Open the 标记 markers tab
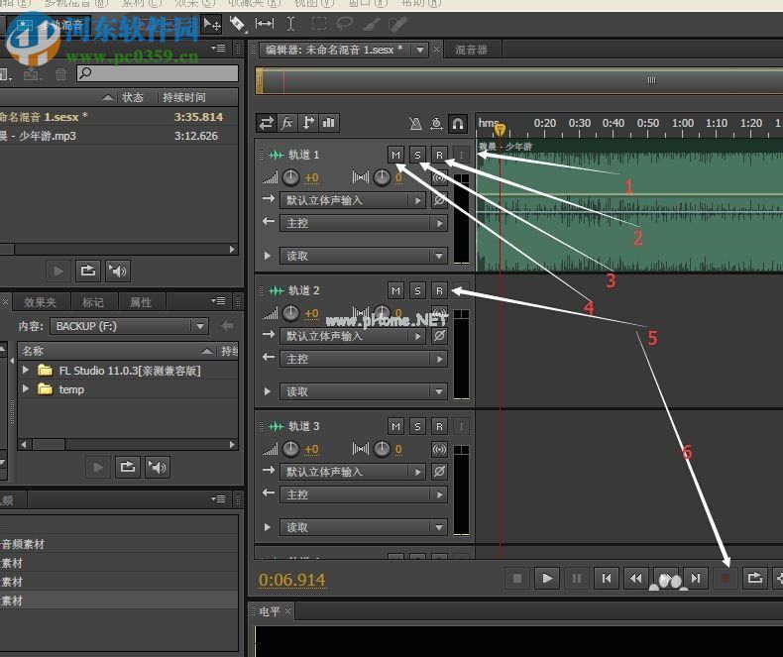This screenshot has width=783, height=657. point(93,302)
